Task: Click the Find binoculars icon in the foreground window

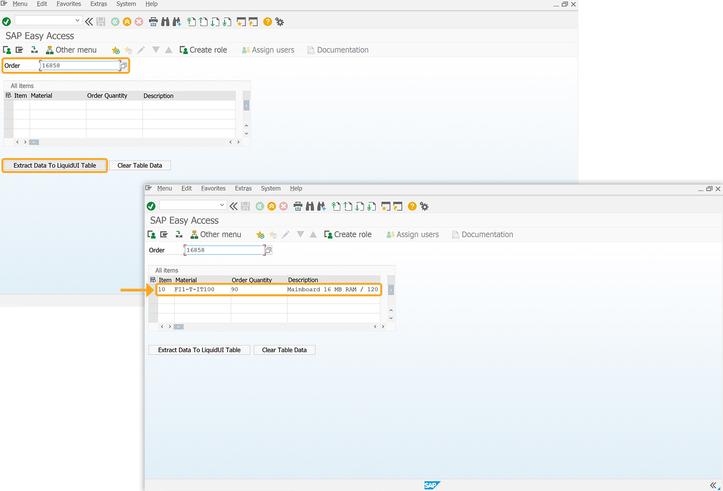Action: pos(310,206)
